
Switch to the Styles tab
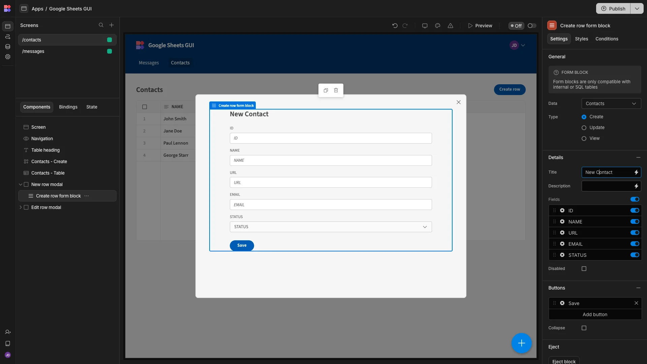(x=581, y=39)
